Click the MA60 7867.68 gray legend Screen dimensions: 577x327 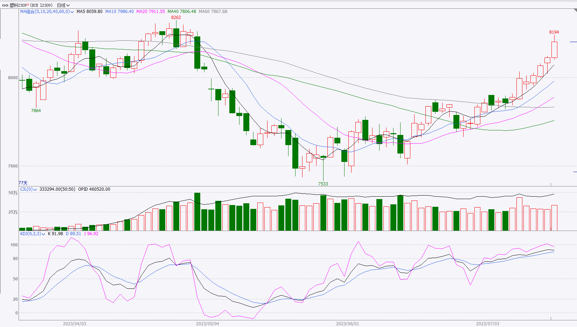[x=213, y=12]
